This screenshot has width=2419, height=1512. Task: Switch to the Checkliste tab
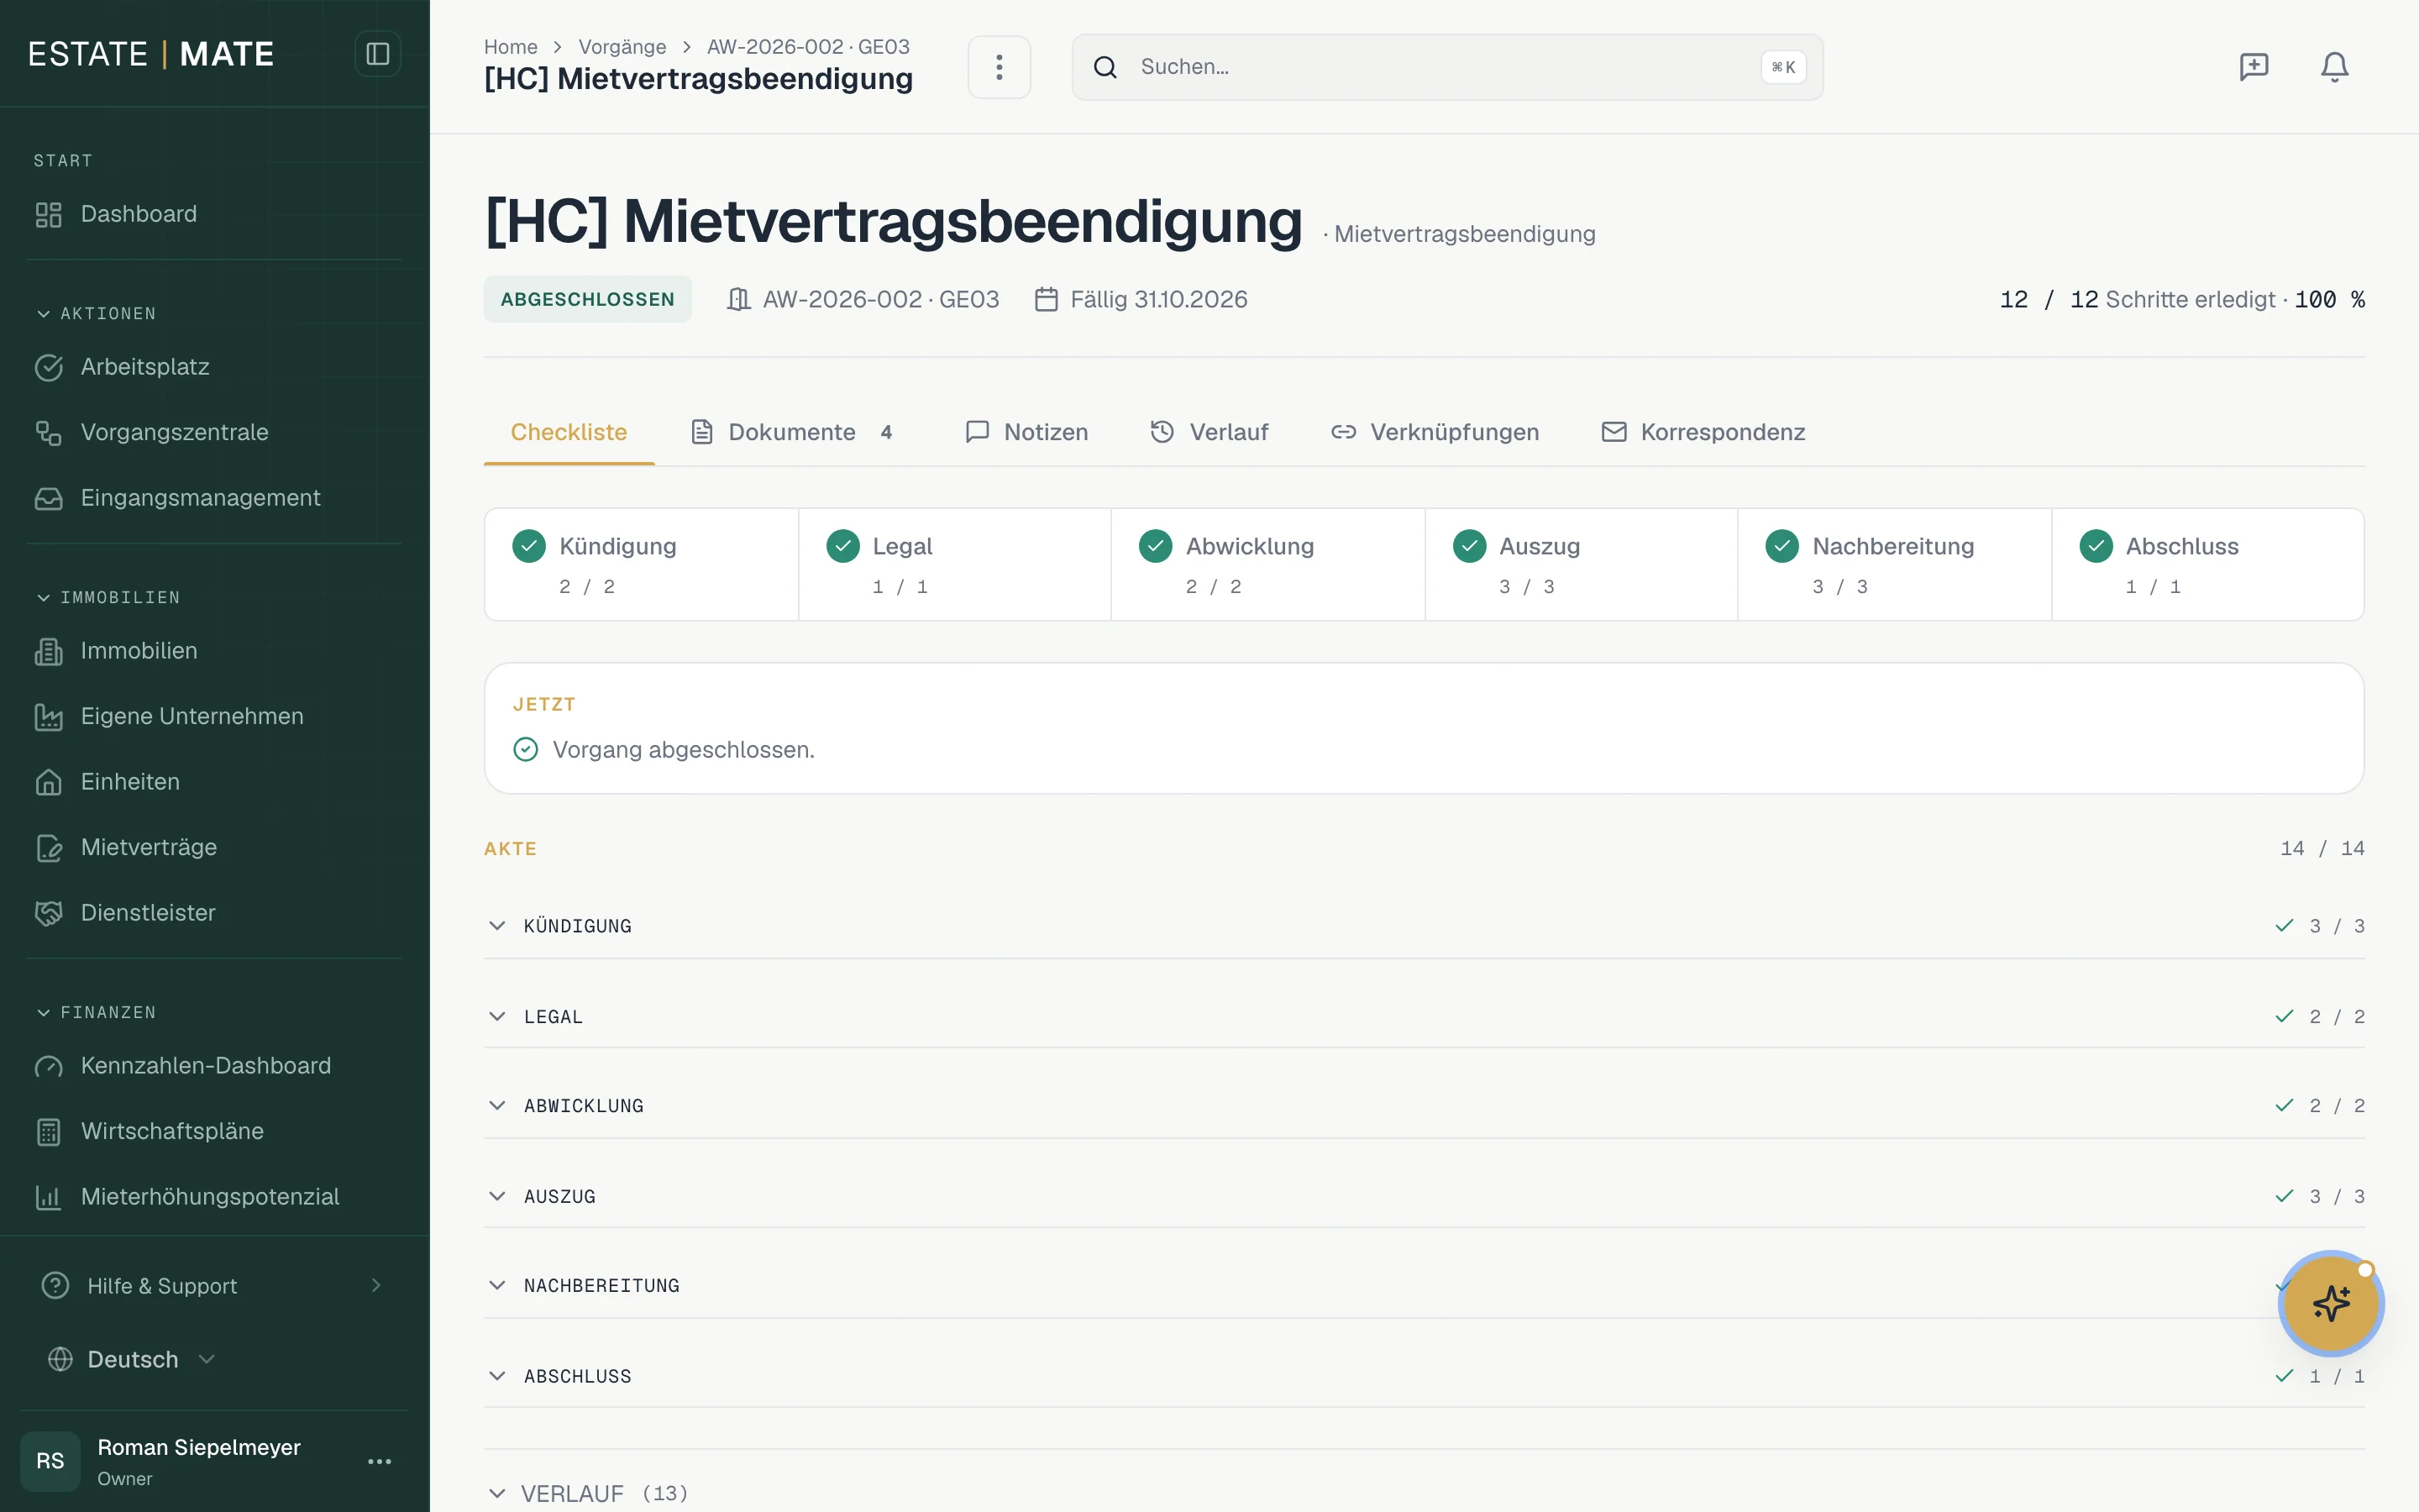[x=569, y=433]
